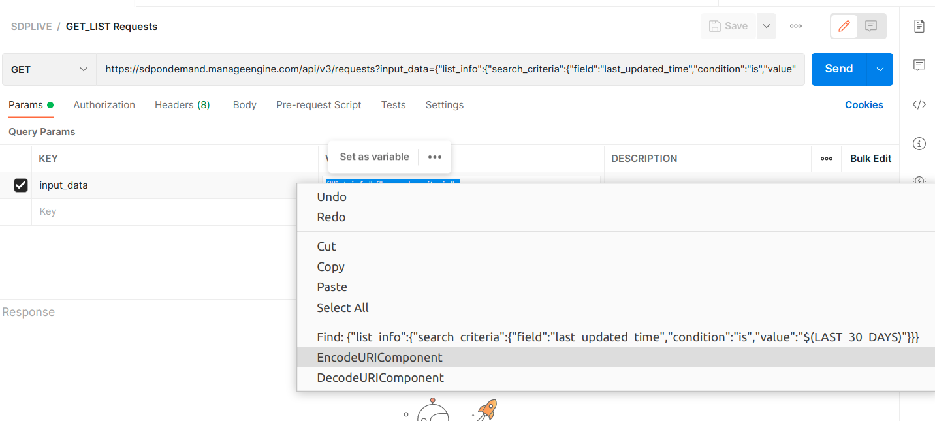Click the ellipsis next to Set as variable

click(x=435, y=157)
